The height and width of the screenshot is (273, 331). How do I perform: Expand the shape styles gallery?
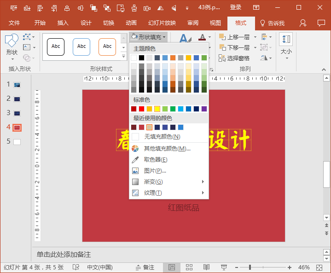pyautogui.click(x=123, y=56)
